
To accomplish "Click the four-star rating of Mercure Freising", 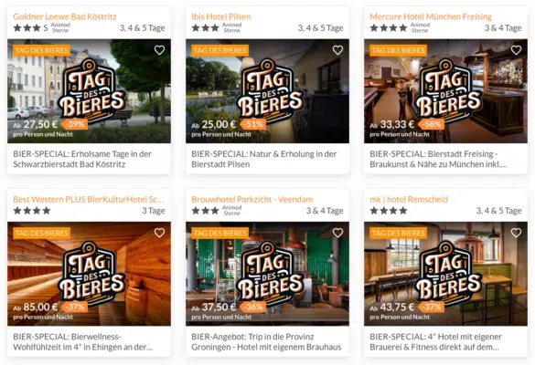I will click(x=389, y=28).
